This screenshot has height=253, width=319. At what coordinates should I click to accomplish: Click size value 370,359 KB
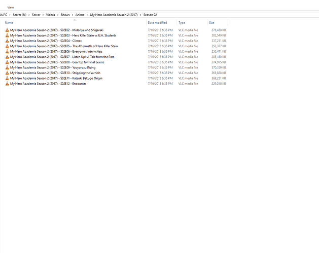[219, 67]
